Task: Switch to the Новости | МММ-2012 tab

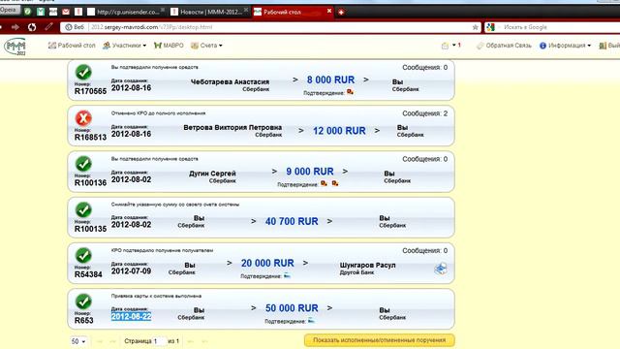Action: [210, 12]
